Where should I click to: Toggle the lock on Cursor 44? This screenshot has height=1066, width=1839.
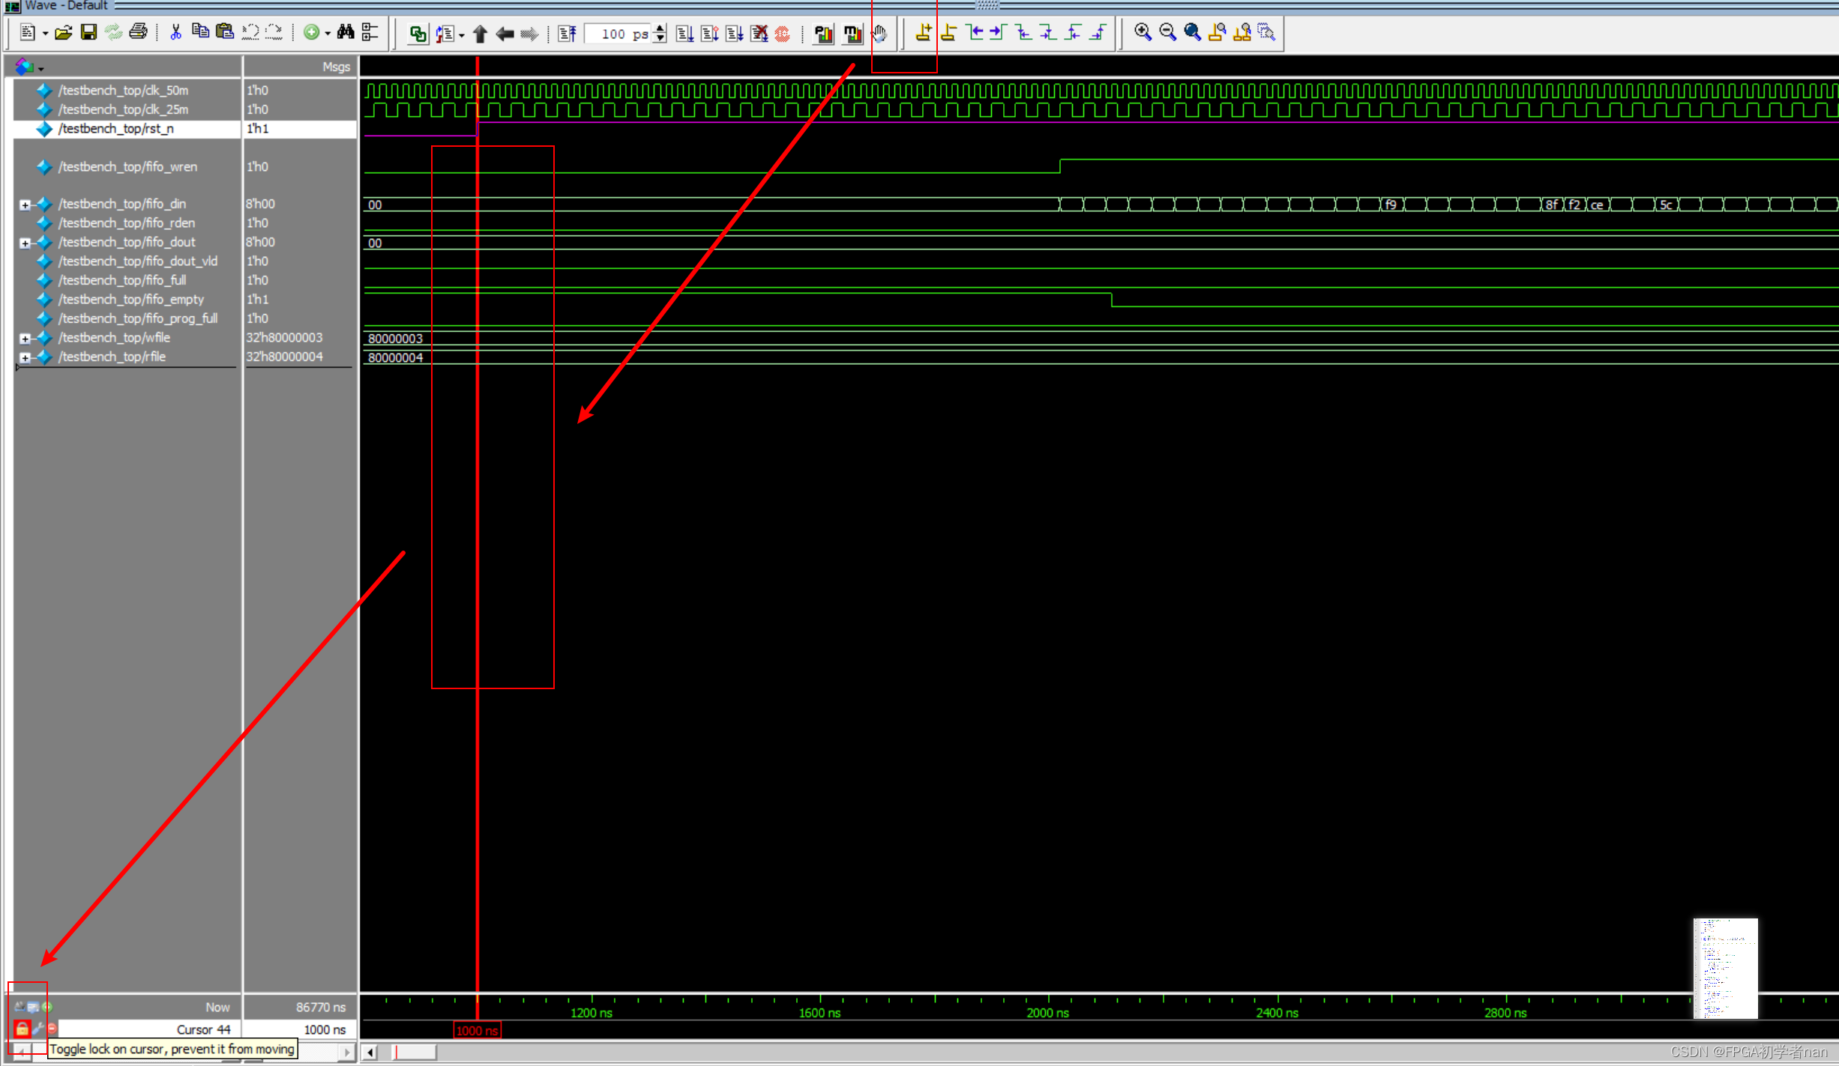pos(22,1029)
